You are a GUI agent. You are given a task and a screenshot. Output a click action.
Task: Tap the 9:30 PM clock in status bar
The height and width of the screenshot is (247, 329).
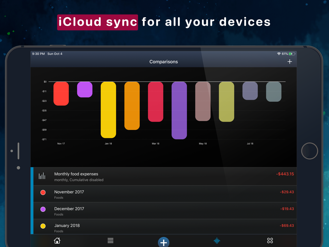point(38,54)
